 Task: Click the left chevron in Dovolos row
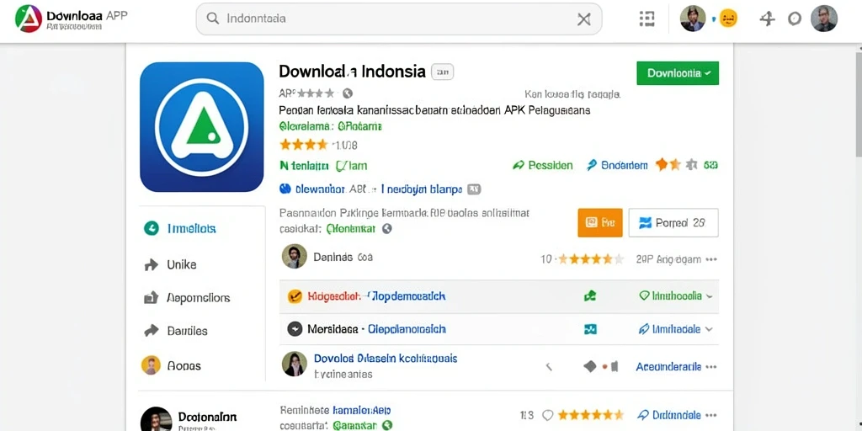[548, 366]
